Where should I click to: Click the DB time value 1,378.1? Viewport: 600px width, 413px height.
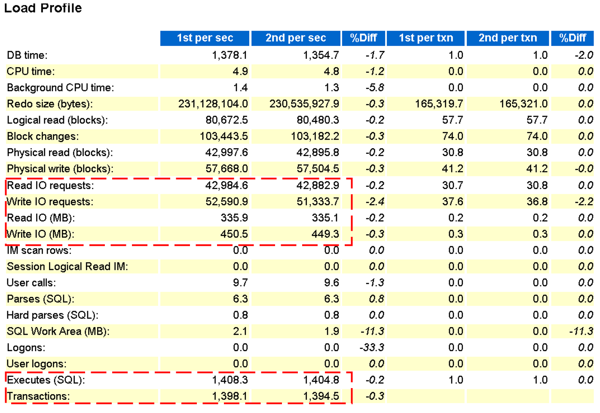230,55
